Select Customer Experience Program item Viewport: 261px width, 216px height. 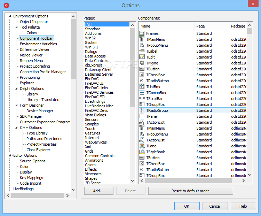(45, 122)
